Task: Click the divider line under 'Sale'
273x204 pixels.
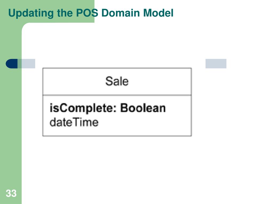Action: pos(117,95)
